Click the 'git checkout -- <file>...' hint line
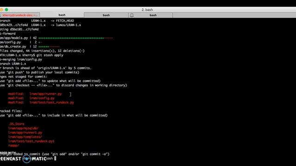296x166 pixels. 63,85
